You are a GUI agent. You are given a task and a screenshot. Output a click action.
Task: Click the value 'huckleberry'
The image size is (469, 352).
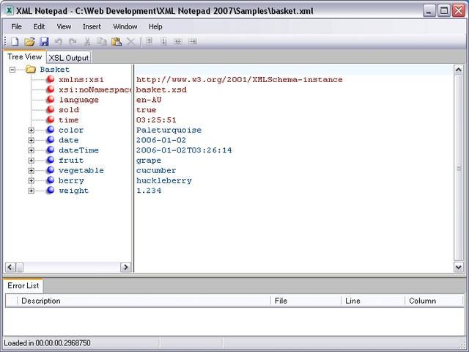[164, 180]
